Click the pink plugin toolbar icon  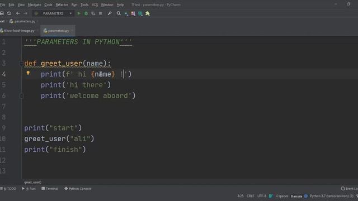[x=133, y=13]
